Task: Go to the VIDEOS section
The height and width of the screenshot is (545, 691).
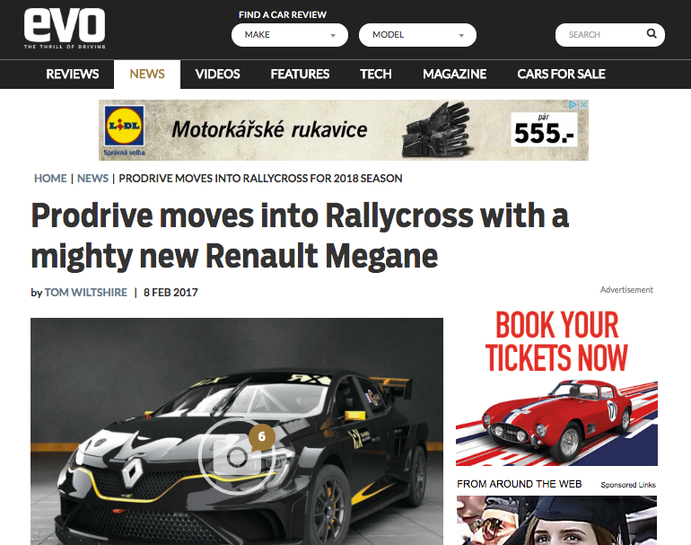Action: click(x=218, y=75)
